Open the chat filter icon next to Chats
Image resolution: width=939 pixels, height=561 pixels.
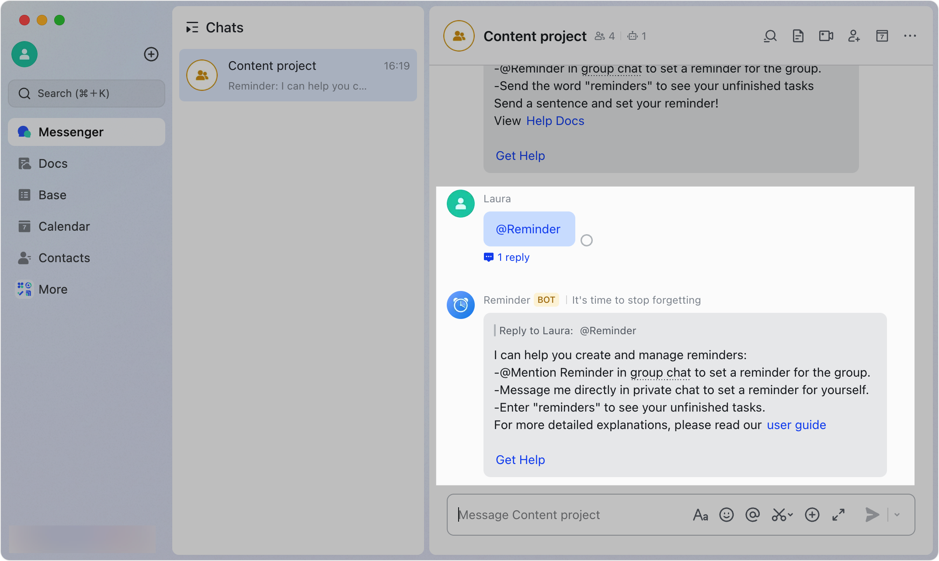[192, 27]
